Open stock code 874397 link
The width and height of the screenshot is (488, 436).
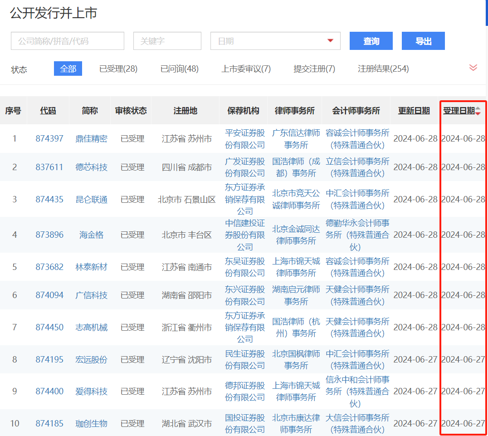tap(49, 139)
